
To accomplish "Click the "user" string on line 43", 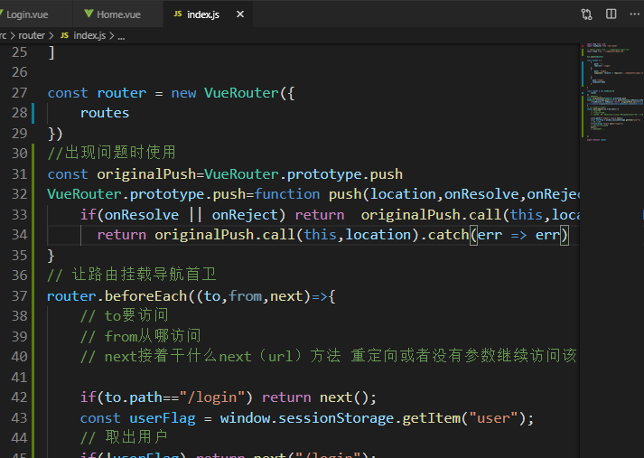I will pos(493,418).
